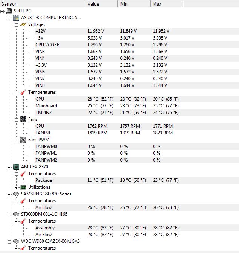This screenshot has width=239, height=253.
Task: Click the ASUSTeK motherboard icon
Action: click(x=16, y=18)
